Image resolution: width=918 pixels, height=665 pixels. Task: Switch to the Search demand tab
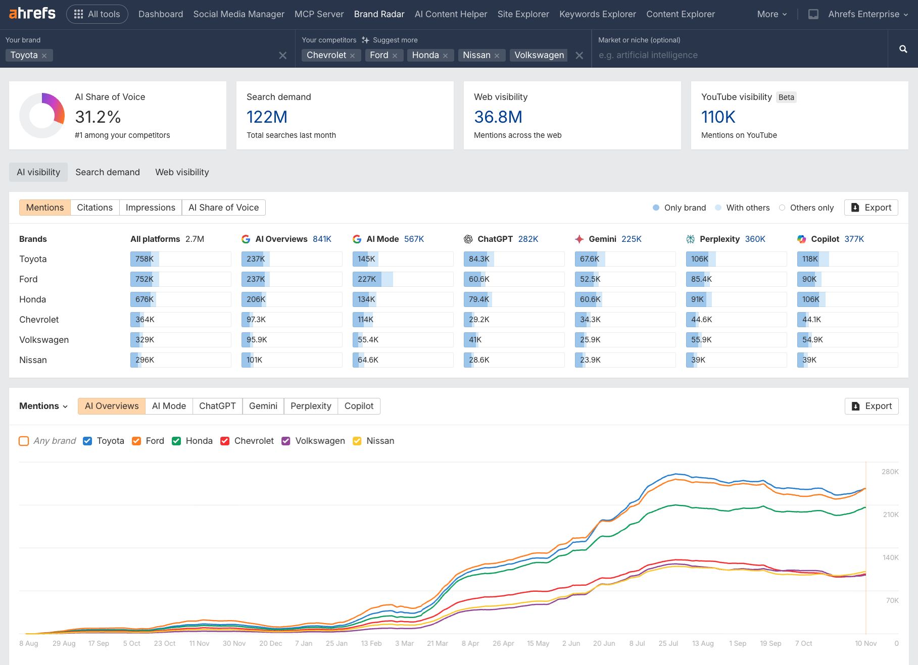[x=107, y=172]
